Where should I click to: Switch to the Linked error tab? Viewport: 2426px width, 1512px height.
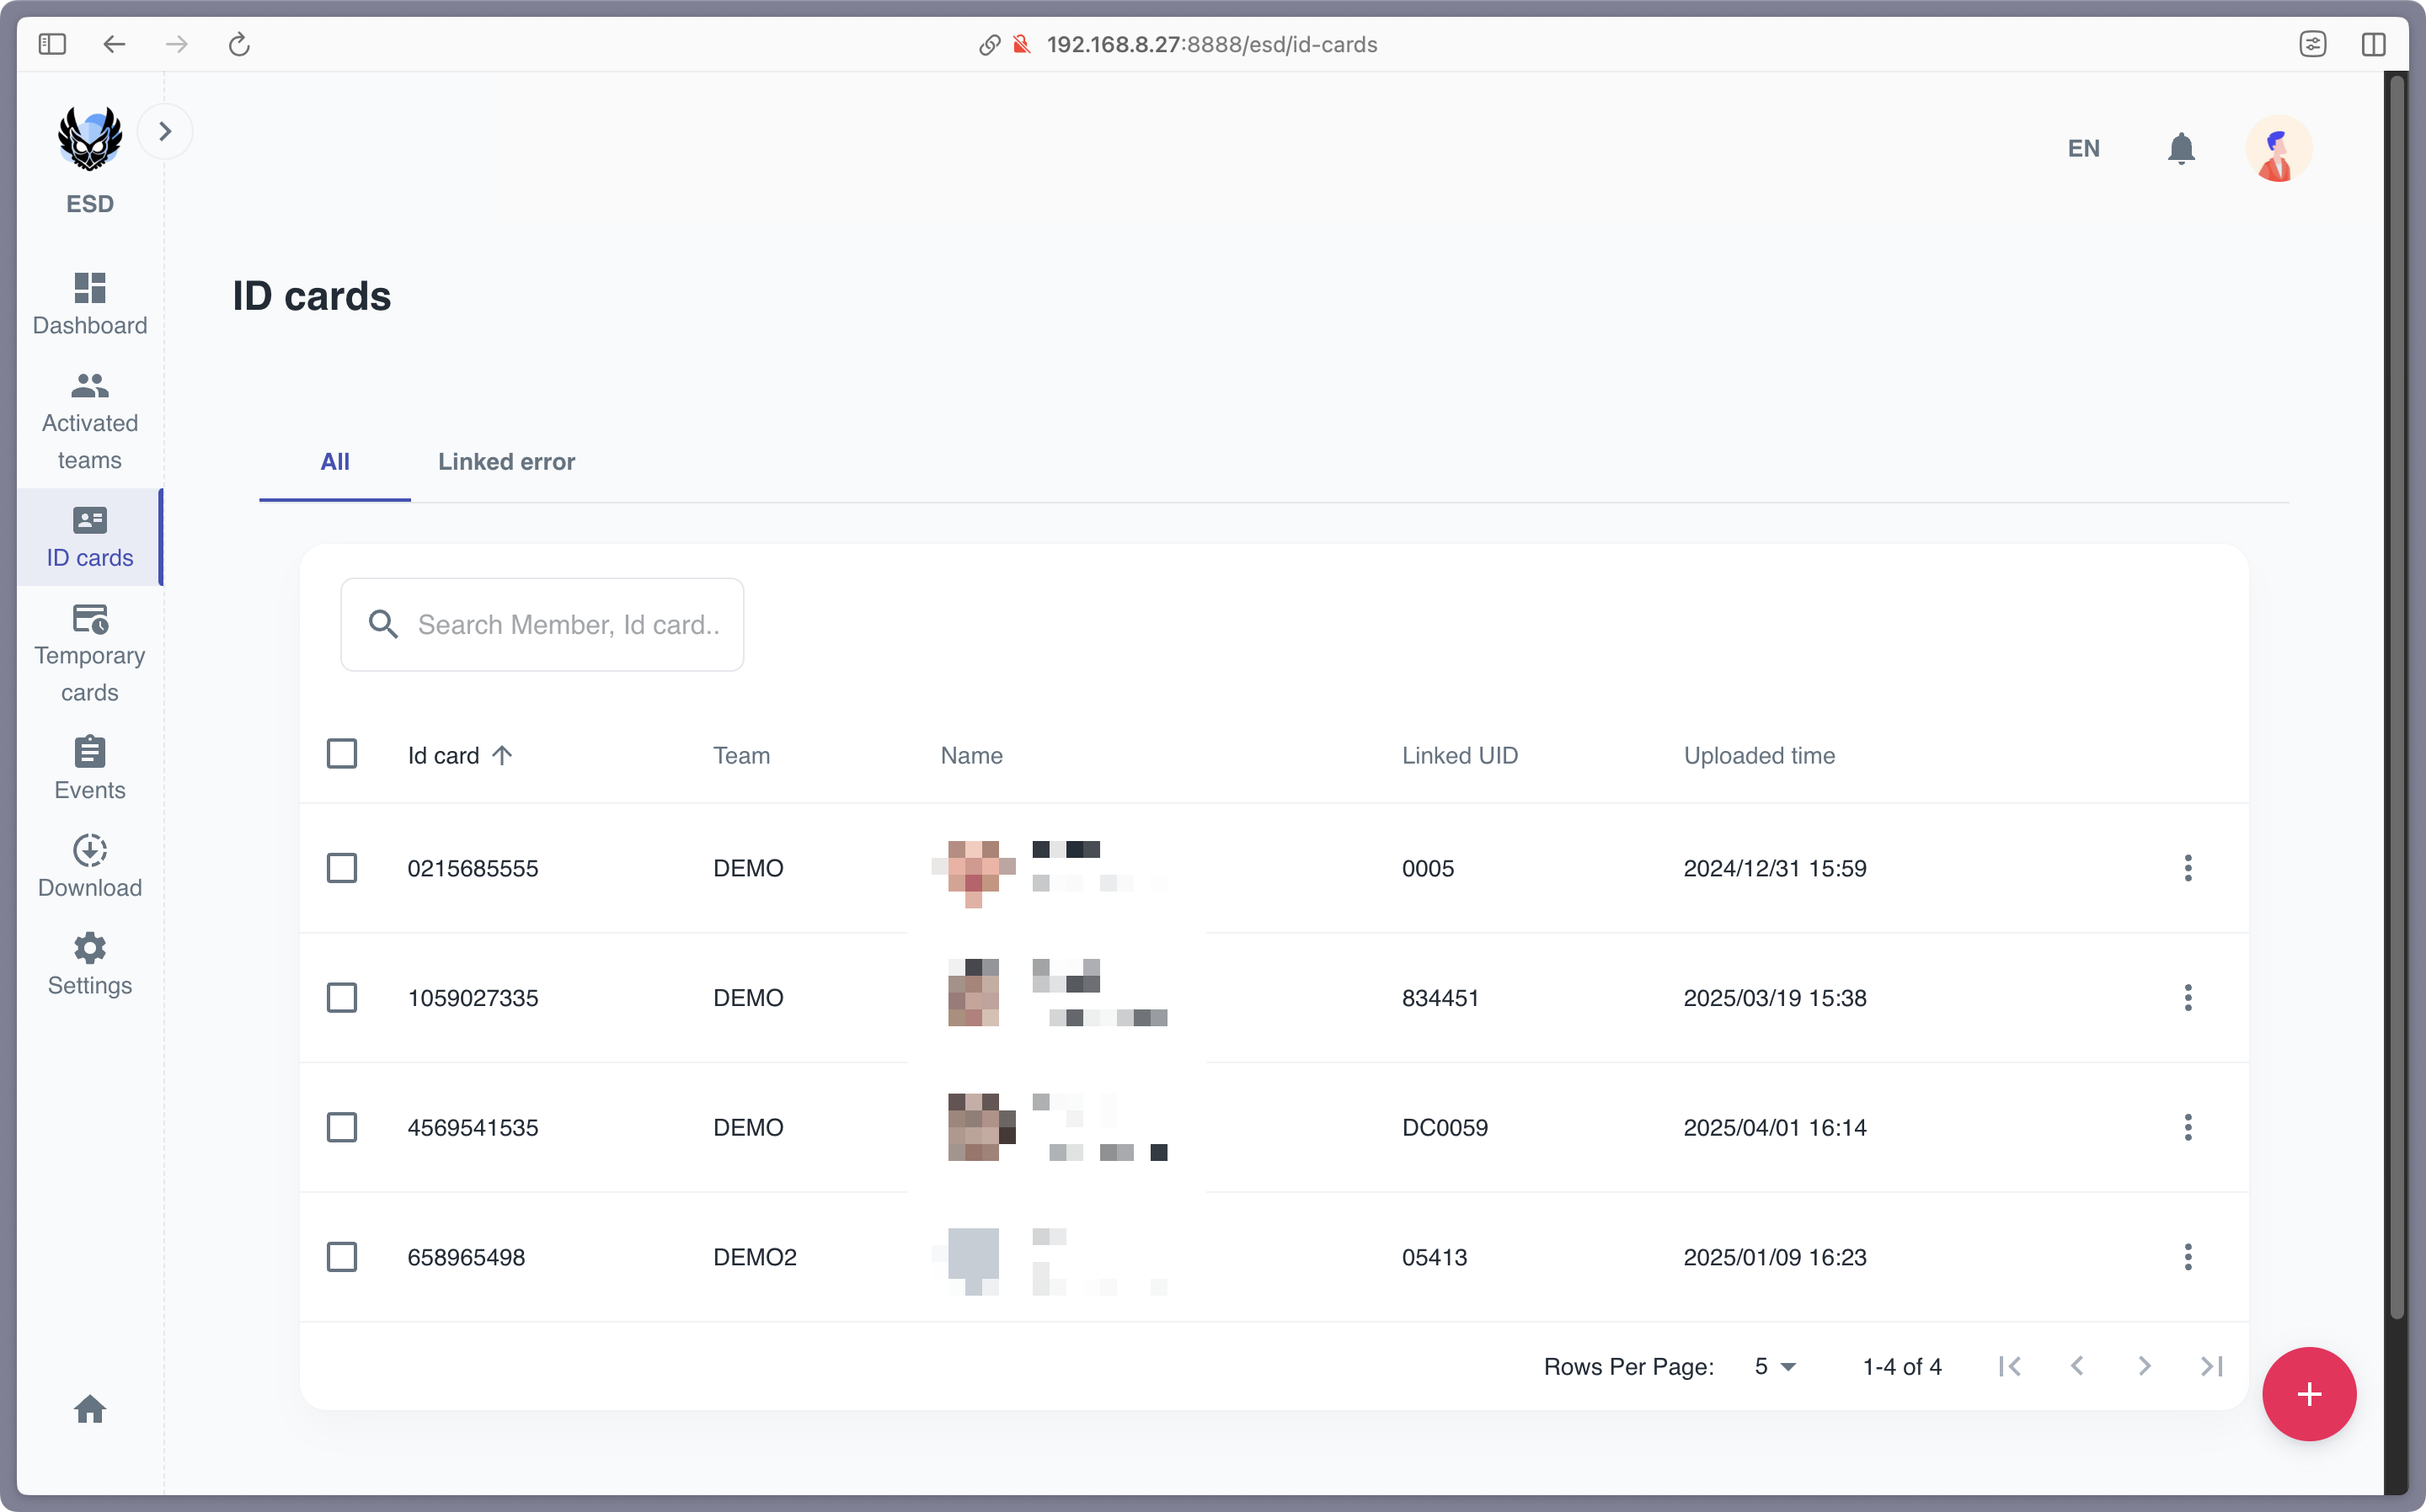(x=506, y=462)
